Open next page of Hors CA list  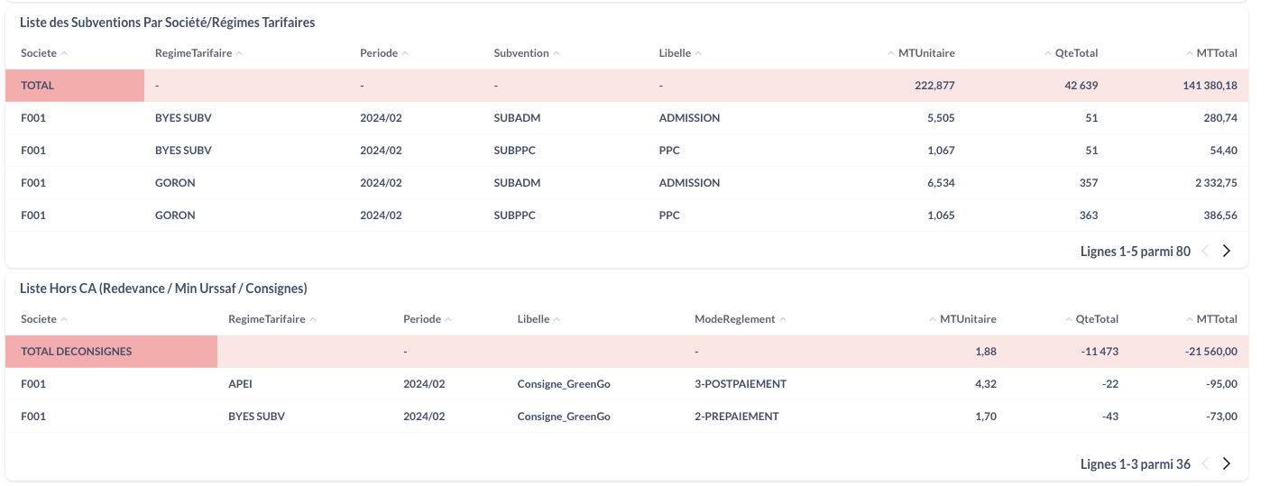pos(1226,464)
